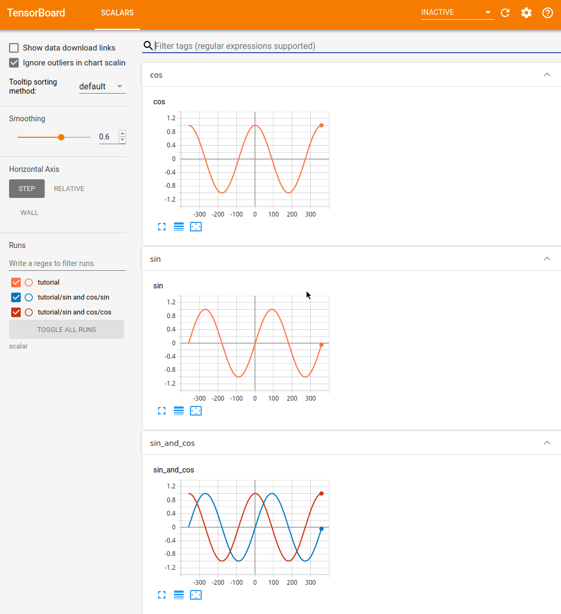
Task: Switch to the SCALARS tab
Action: (x=117, y=13)
